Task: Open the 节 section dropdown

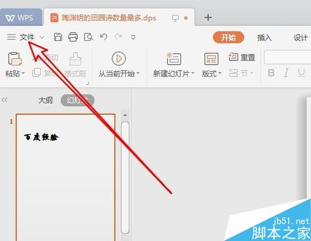Action: click(241, 73)
